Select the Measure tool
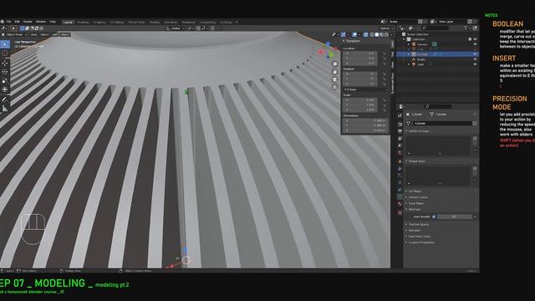 [x=4, y=108]
